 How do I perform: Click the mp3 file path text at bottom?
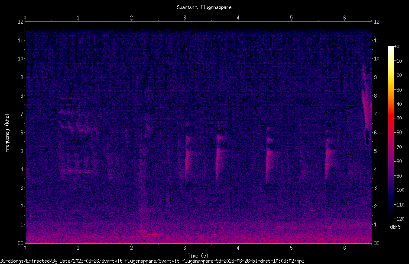click(x=153, y=261)
